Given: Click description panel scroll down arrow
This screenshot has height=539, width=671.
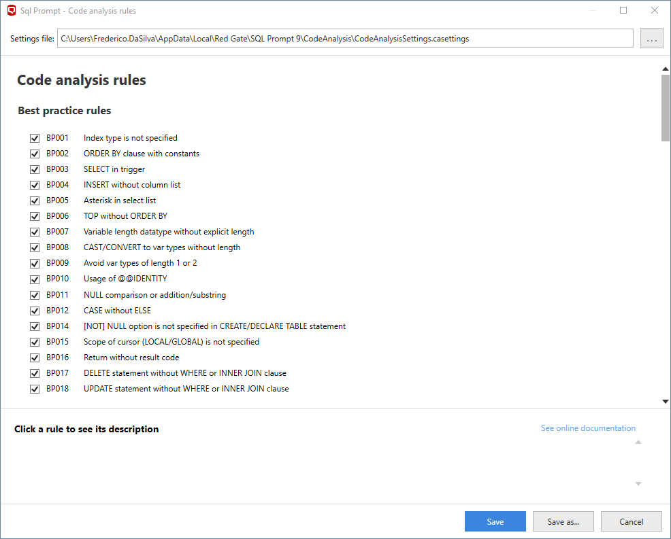Looking at the screenshot, I should pyautogui.click(x=638, y=483).
